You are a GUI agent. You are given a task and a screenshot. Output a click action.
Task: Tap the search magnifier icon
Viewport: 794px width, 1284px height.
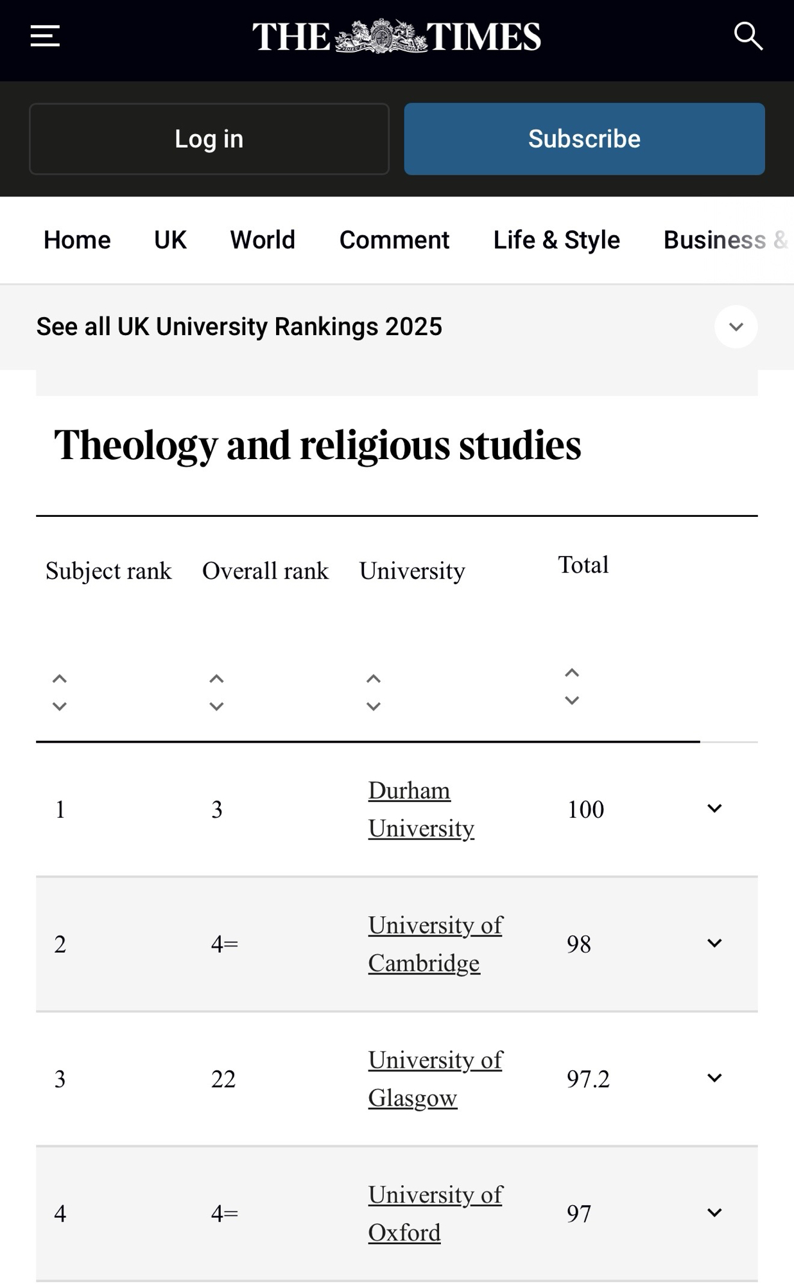tap(748, 36)
